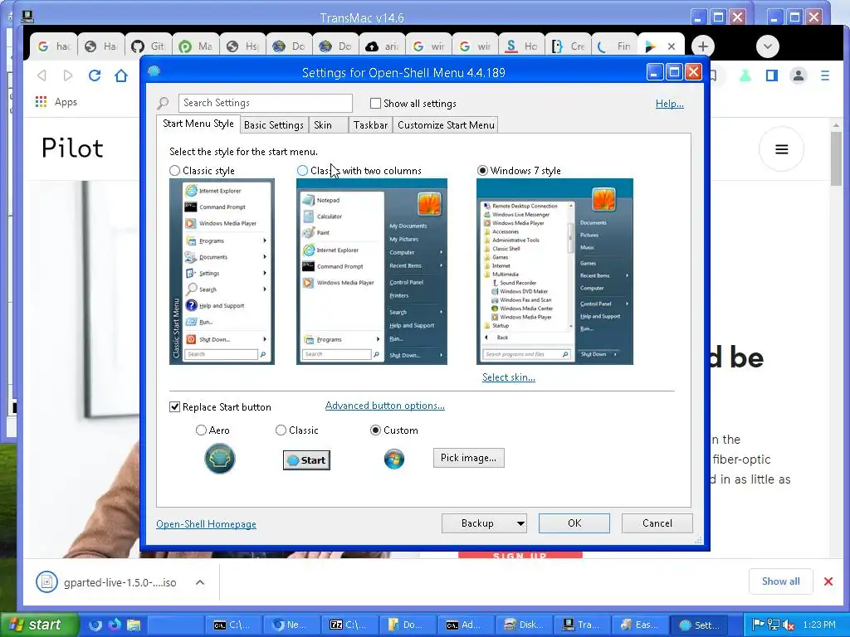The image size is (850, 637).
Task: Toggle the Show all settings checkbox
Action: pos(375,103)
